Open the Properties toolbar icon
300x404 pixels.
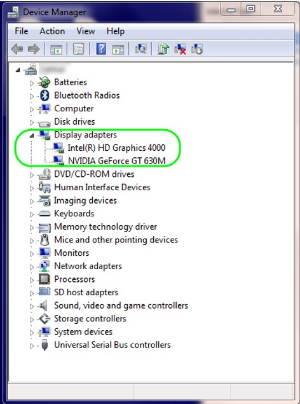pyautogui.click(x=78, y=49)
